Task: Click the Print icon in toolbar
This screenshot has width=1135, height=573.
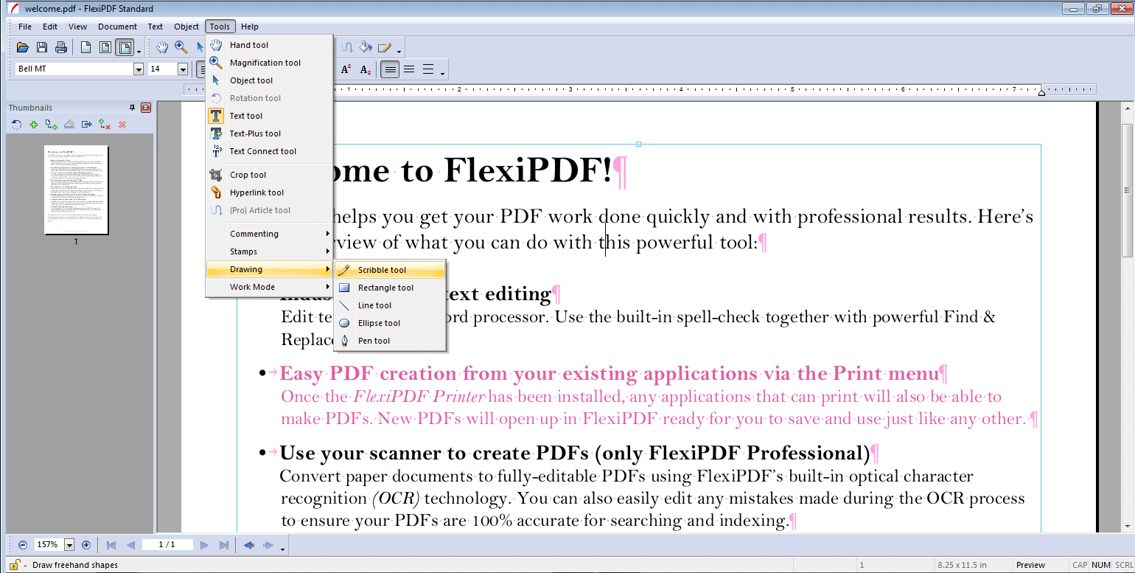Action: (61, 48)
